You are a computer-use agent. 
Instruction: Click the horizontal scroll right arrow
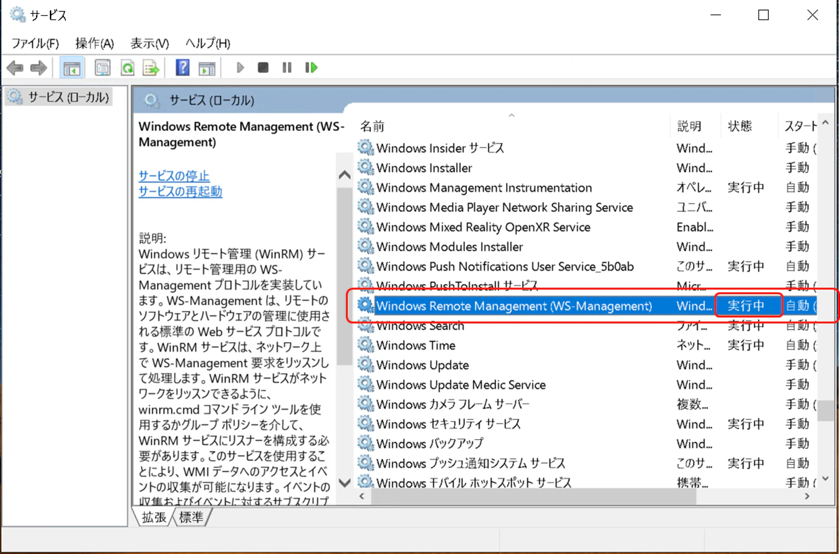807,496
